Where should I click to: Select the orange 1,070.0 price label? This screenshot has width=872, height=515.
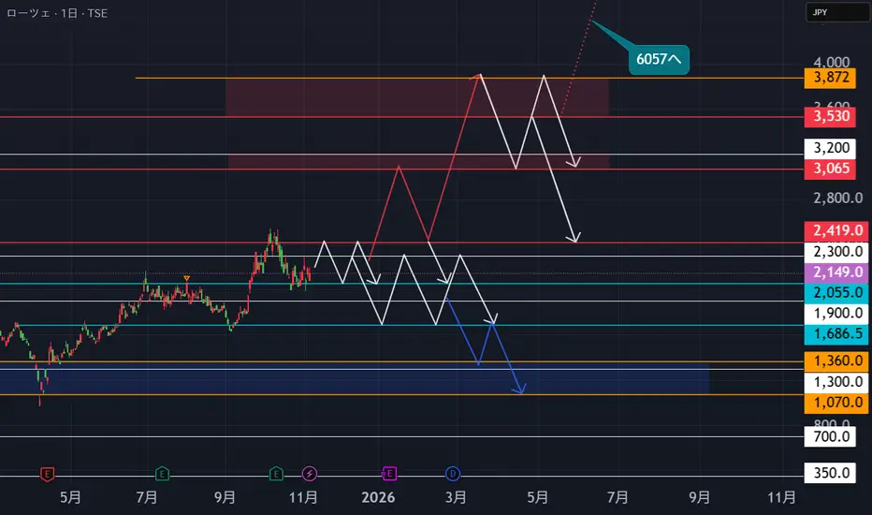pos(837,403)
